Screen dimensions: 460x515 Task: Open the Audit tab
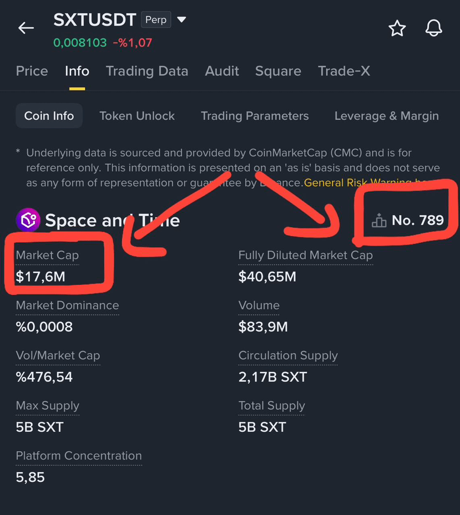(222, 72)
